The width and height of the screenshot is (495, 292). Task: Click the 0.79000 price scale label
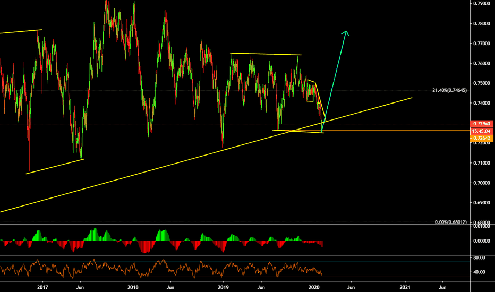click(482, 4)
